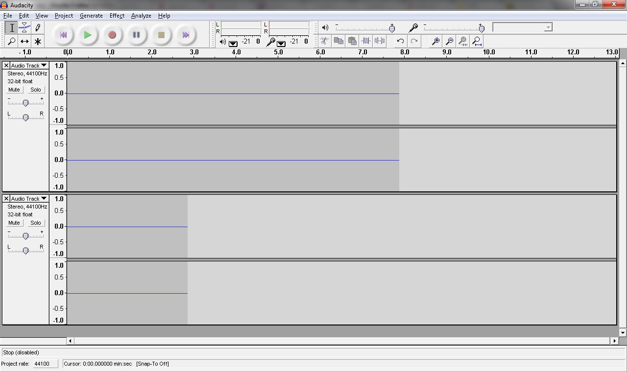Select the Draw pencil tool

click(38, 28)
